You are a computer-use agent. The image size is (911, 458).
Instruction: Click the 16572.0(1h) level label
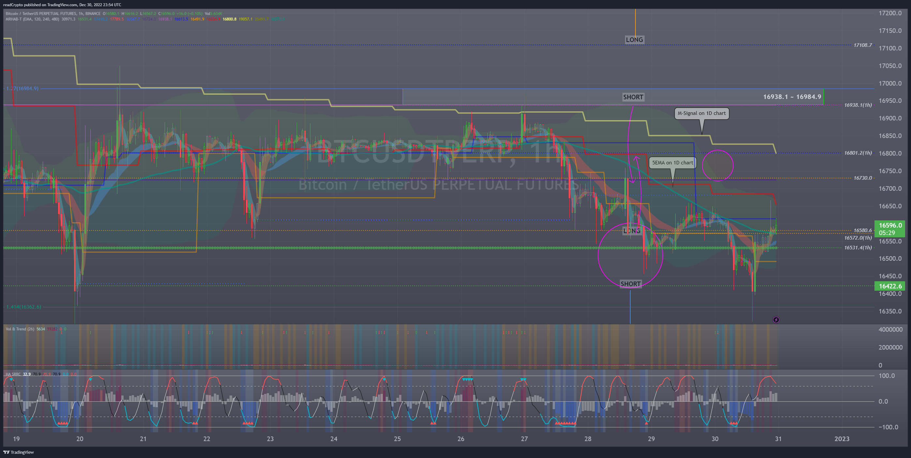tap(858, 238)
